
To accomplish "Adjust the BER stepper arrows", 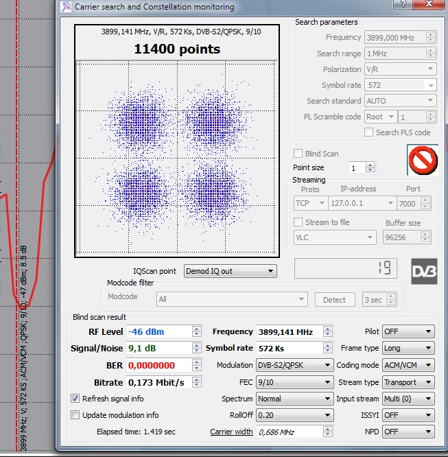I will [x=197, y=365].
